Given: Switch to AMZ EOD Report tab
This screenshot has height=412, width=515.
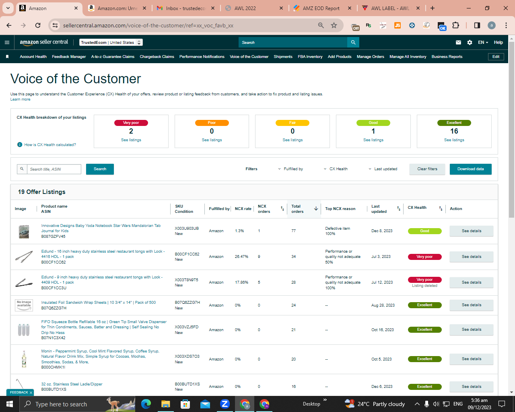Looking at the screenshot, I should click(x=321, y=8).
